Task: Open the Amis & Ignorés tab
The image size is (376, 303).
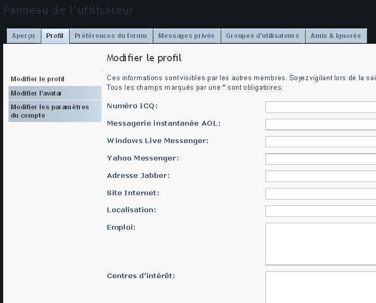Action: (336, 36)
